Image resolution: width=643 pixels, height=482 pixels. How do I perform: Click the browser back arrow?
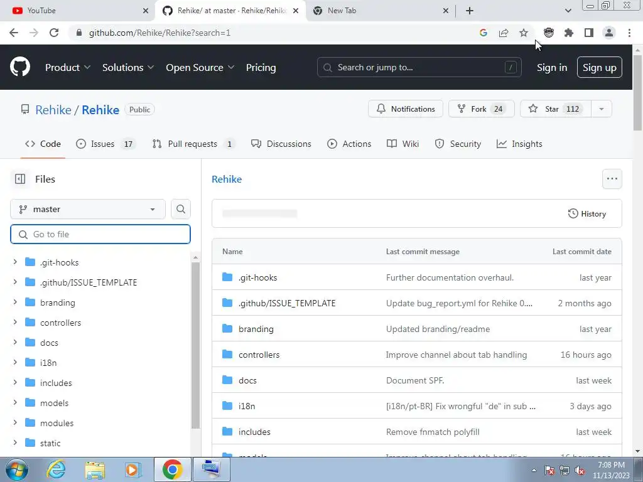pyautogui.click(x=14, y=33)
